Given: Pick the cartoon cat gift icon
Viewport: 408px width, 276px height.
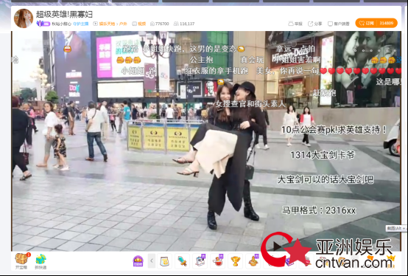Looking at the screenshot, I should coord(200,261).
